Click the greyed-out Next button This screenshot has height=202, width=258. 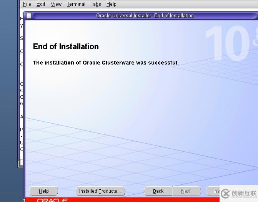tap(186, 191)
